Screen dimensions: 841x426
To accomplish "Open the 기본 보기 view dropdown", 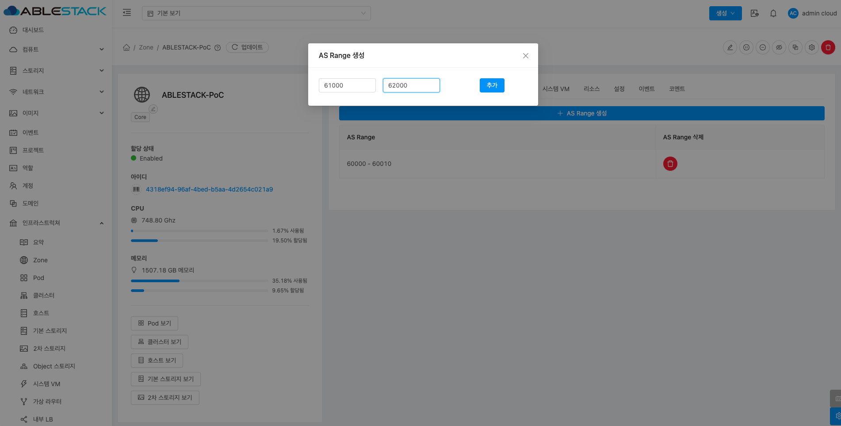I will pos(256,13).
